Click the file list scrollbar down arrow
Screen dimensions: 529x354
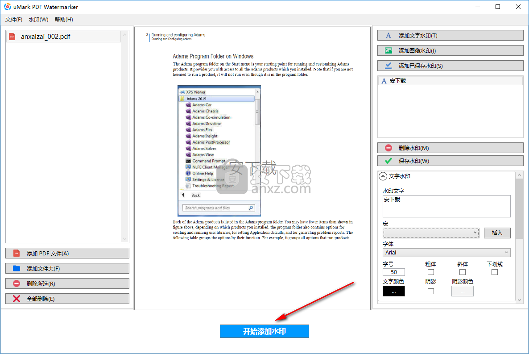point(124,239)
